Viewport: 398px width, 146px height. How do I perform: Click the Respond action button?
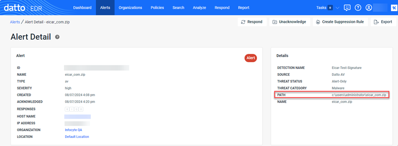(x=252, y=22)
